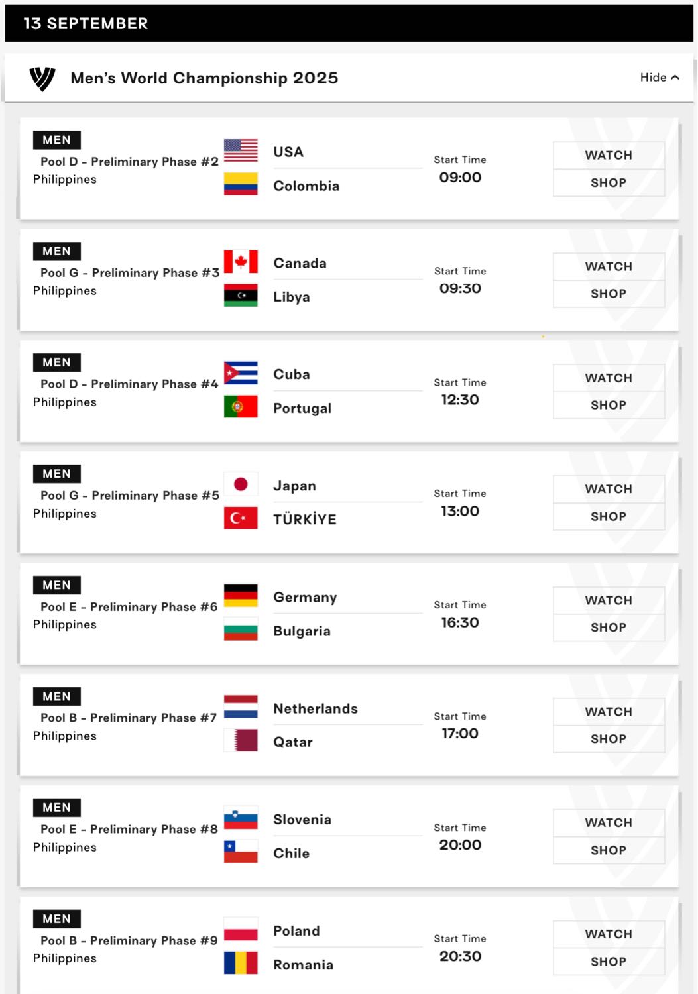Image resolution: width=698 pixels, height=994 pixels.
Task: Click the Romania flag icon
Action: pyautogui.click(x=241, y=964)
